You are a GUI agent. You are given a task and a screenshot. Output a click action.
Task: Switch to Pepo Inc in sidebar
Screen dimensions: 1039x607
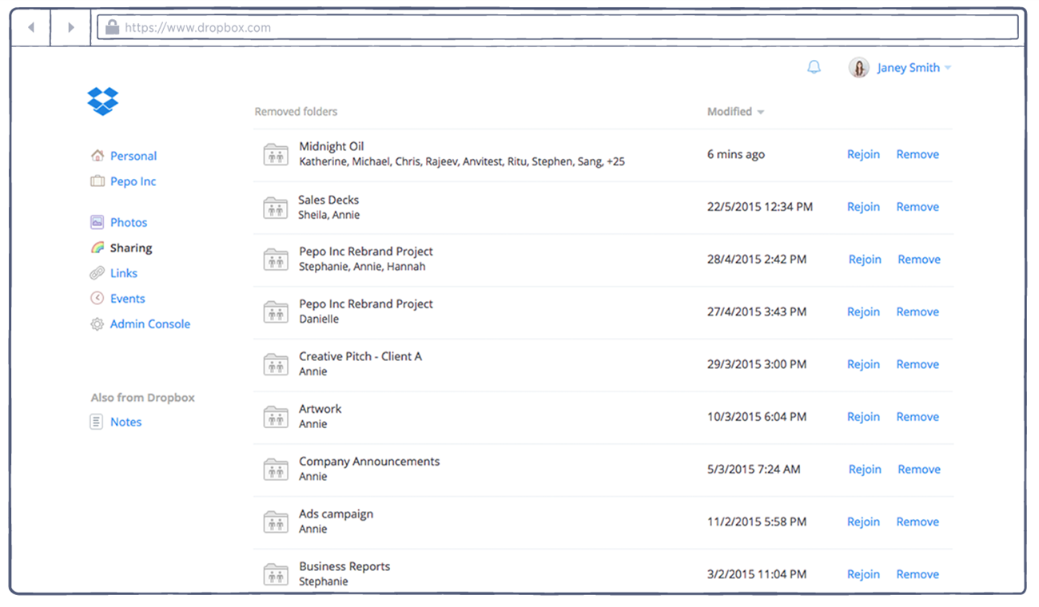(133, 182)
